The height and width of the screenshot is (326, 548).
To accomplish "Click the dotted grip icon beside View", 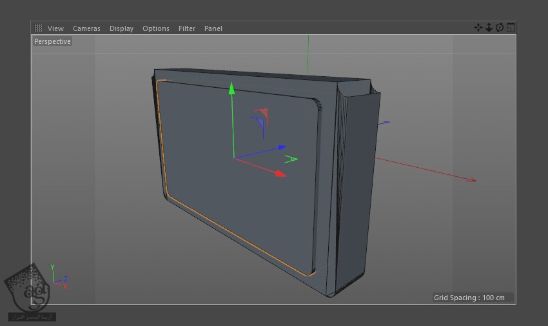I will [x=39, y=28].
